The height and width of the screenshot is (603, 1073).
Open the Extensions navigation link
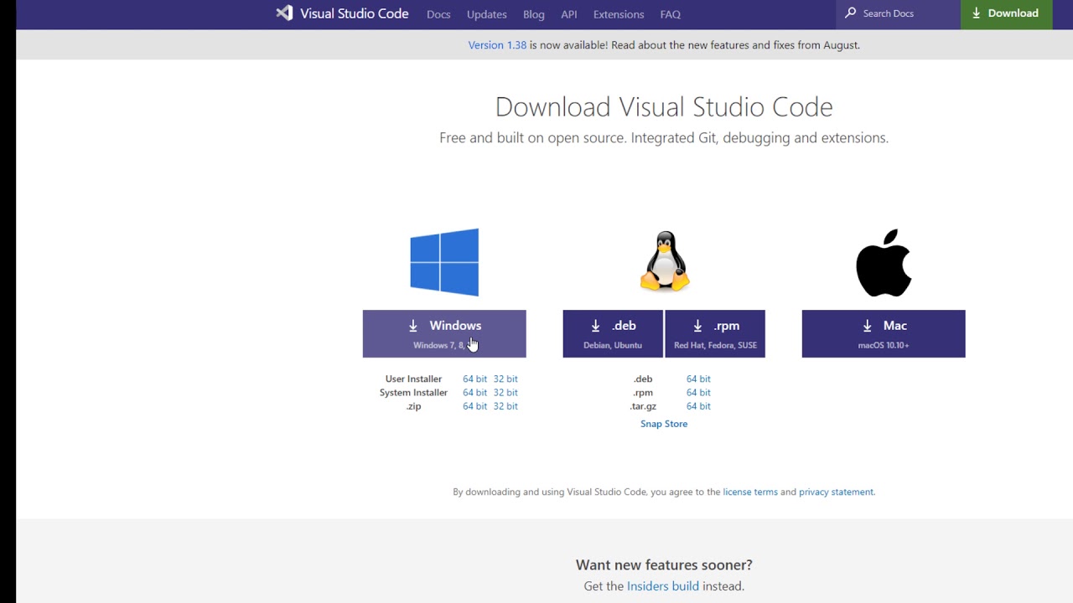[619, 14]
